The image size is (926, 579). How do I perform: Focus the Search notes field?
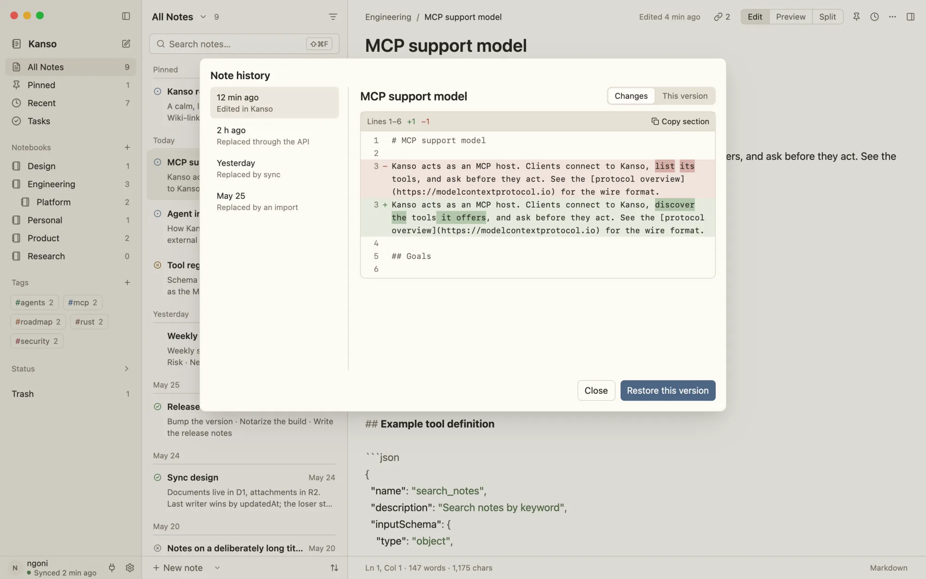click(x=244, y=44)
